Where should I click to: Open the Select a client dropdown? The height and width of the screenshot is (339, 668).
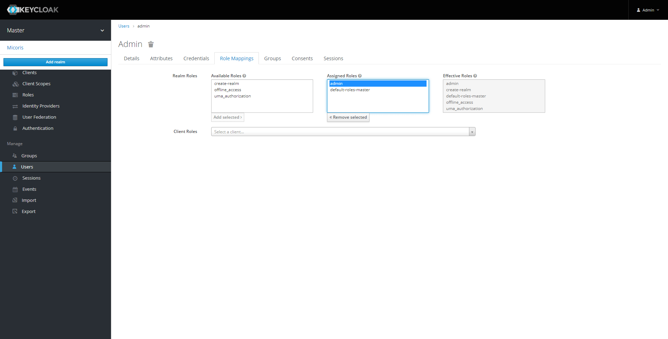coord(343,132)
